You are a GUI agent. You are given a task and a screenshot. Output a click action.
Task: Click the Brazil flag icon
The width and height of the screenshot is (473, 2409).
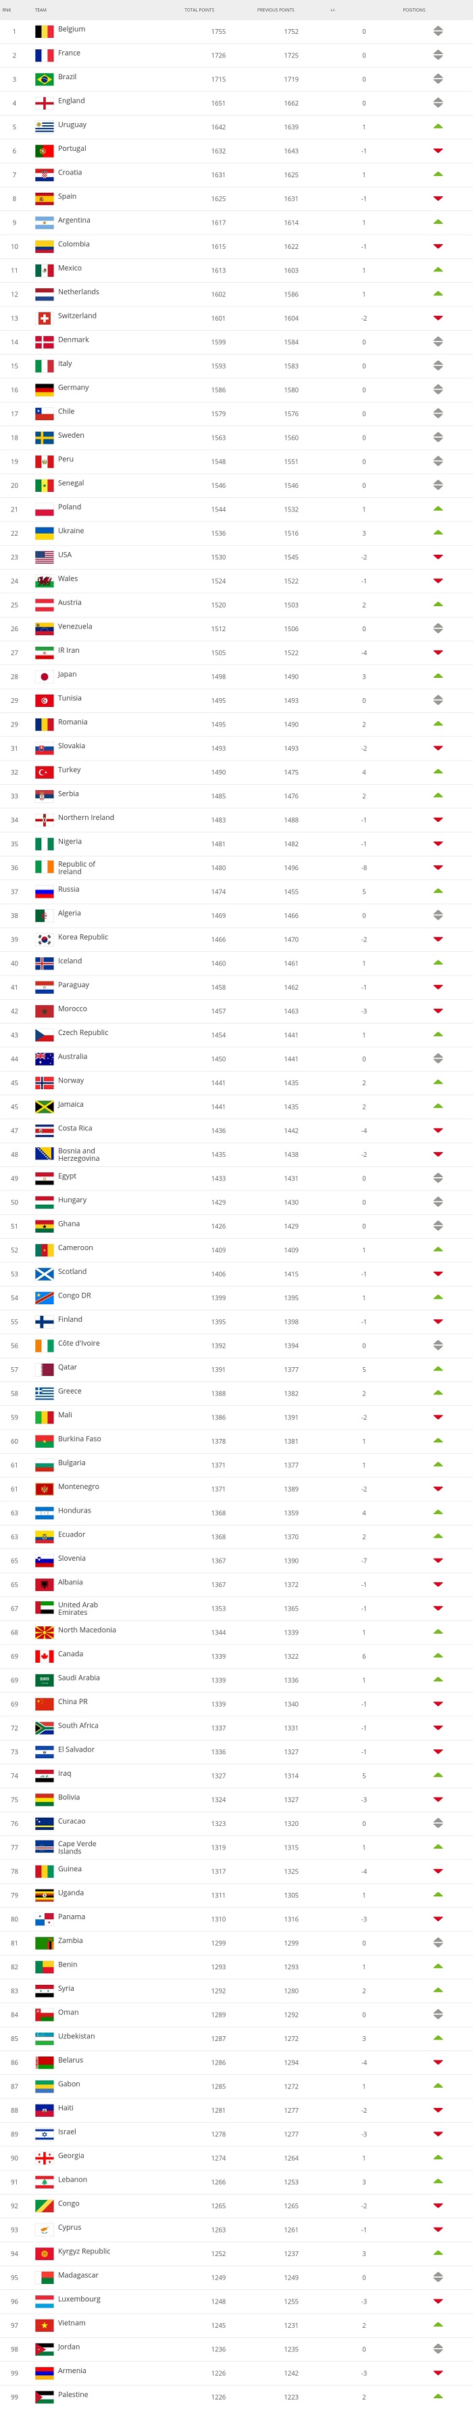[44, 80]
